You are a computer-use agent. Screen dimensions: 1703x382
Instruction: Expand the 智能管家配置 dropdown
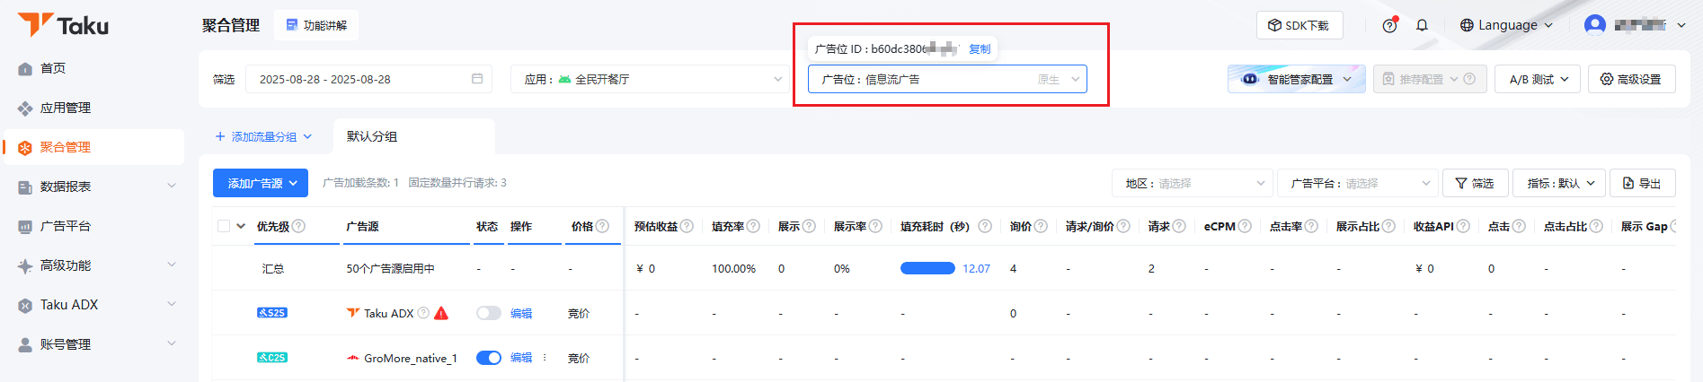pos(1297,79)
